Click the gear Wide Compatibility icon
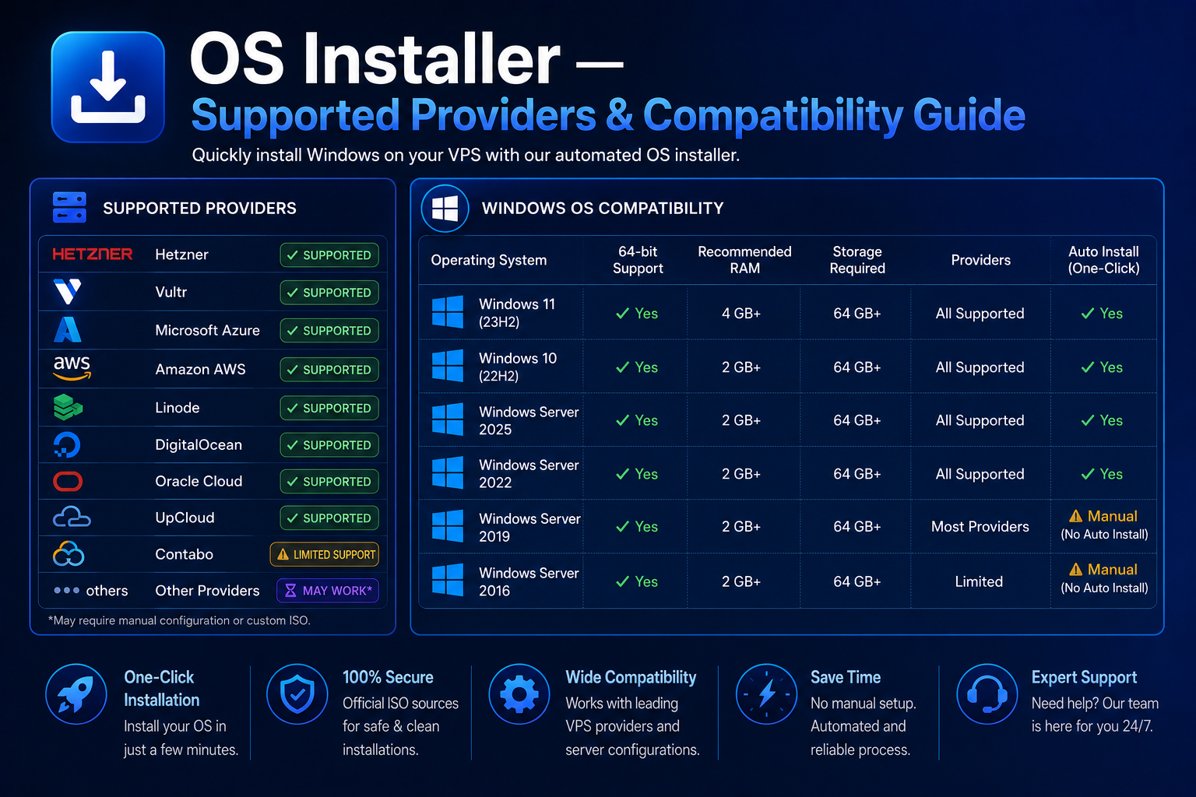 519,693
